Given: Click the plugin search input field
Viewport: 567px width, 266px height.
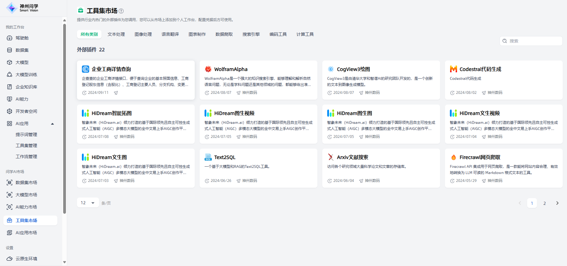Looking at the screenshot, I should point(534,41).
